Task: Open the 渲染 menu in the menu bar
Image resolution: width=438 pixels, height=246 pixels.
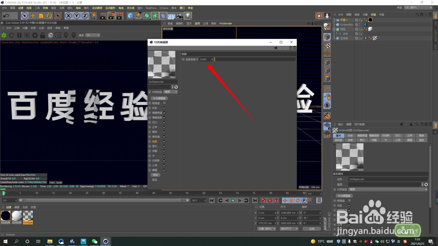Action: [78, 8]
